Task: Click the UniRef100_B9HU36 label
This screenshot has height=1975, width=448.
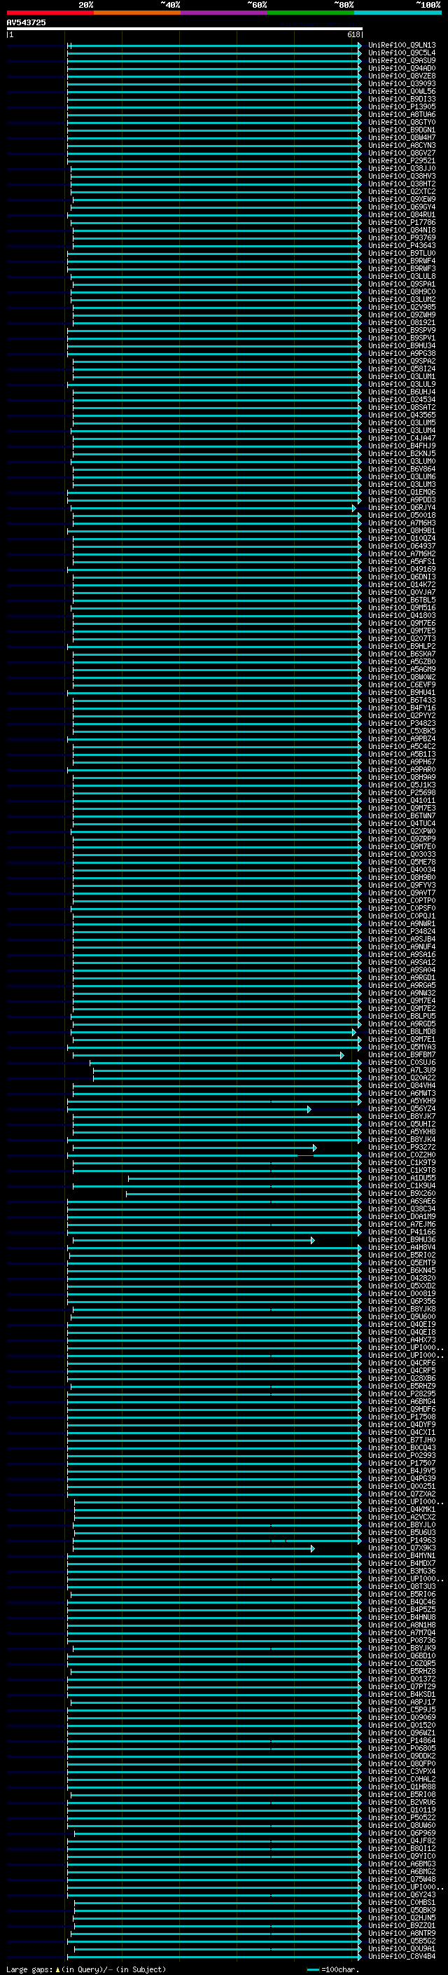Action: click(x=402, y=1240)
